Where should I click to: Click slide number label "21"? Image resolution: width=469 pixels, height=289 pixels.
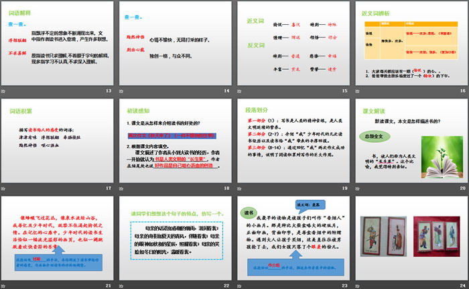pyautogui.click(x=109, y=286)
